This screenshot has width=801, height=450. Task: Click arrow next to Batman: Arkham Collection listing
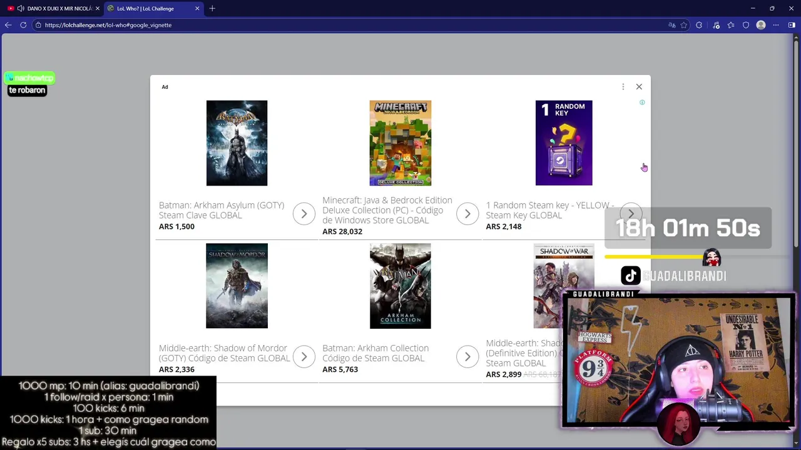pyautogui.click(x=467, y=357)
